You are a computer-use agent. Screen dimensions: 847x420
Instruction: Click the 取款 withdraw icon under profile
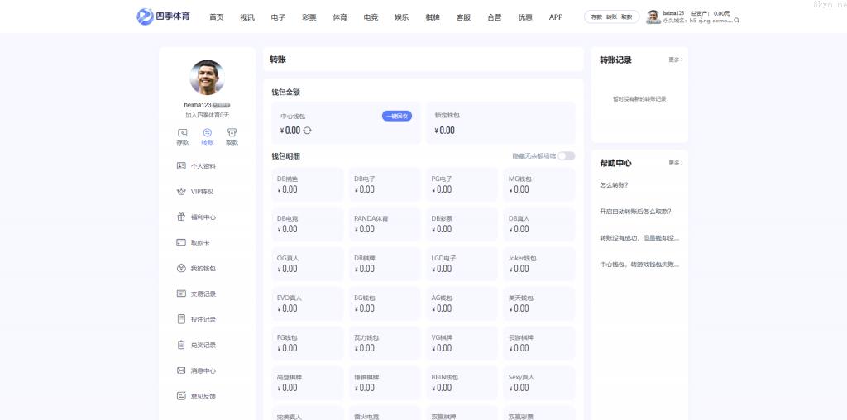[x=232, y=132]
